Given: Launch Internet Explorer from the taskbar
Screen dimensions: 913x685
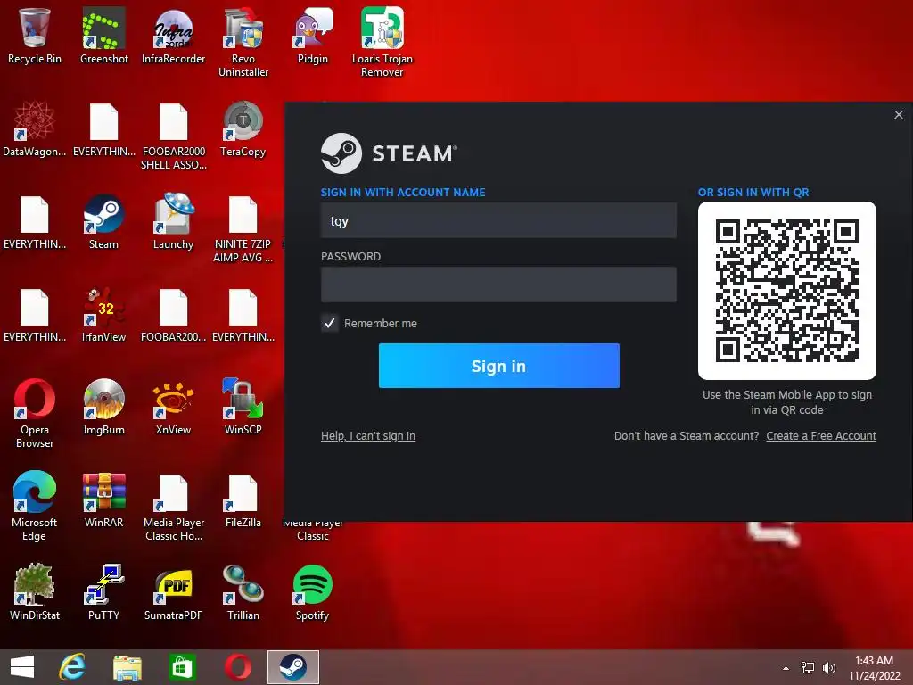Looking at the screenshot, I should [72, 667].
